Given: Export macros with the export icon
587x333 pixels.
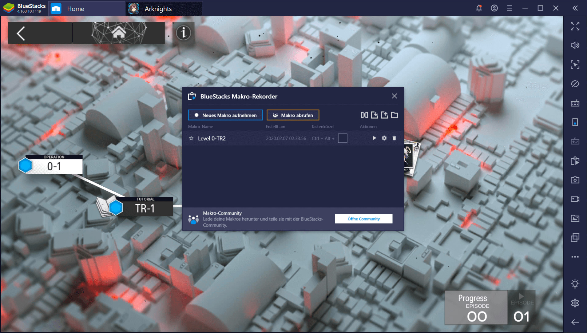Looking at the screenshot, I should 384,115.
